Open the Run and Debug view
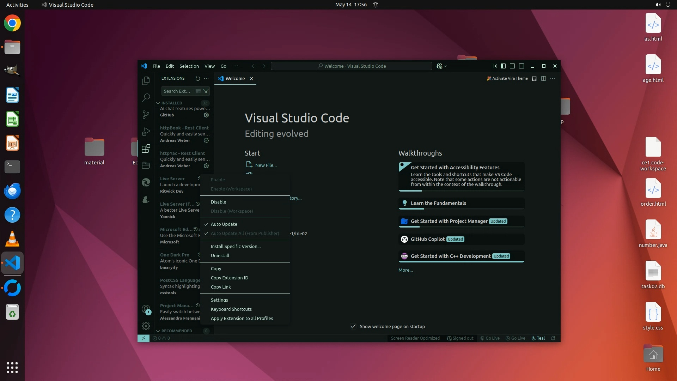The width and height of the screenshot is (677, 381). pyautogui.click(x=146, y=132)
